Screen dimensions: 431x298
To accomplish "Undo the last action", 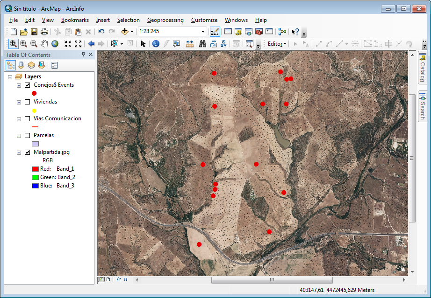I will 101,32.
